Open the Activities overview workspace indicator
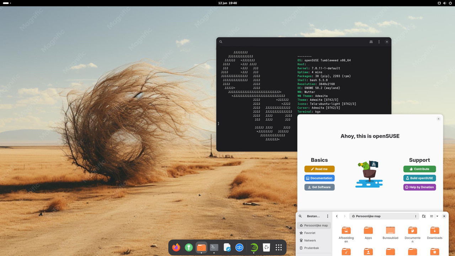Viewport: 455px width, 256px height. click(x=7, y=3)
